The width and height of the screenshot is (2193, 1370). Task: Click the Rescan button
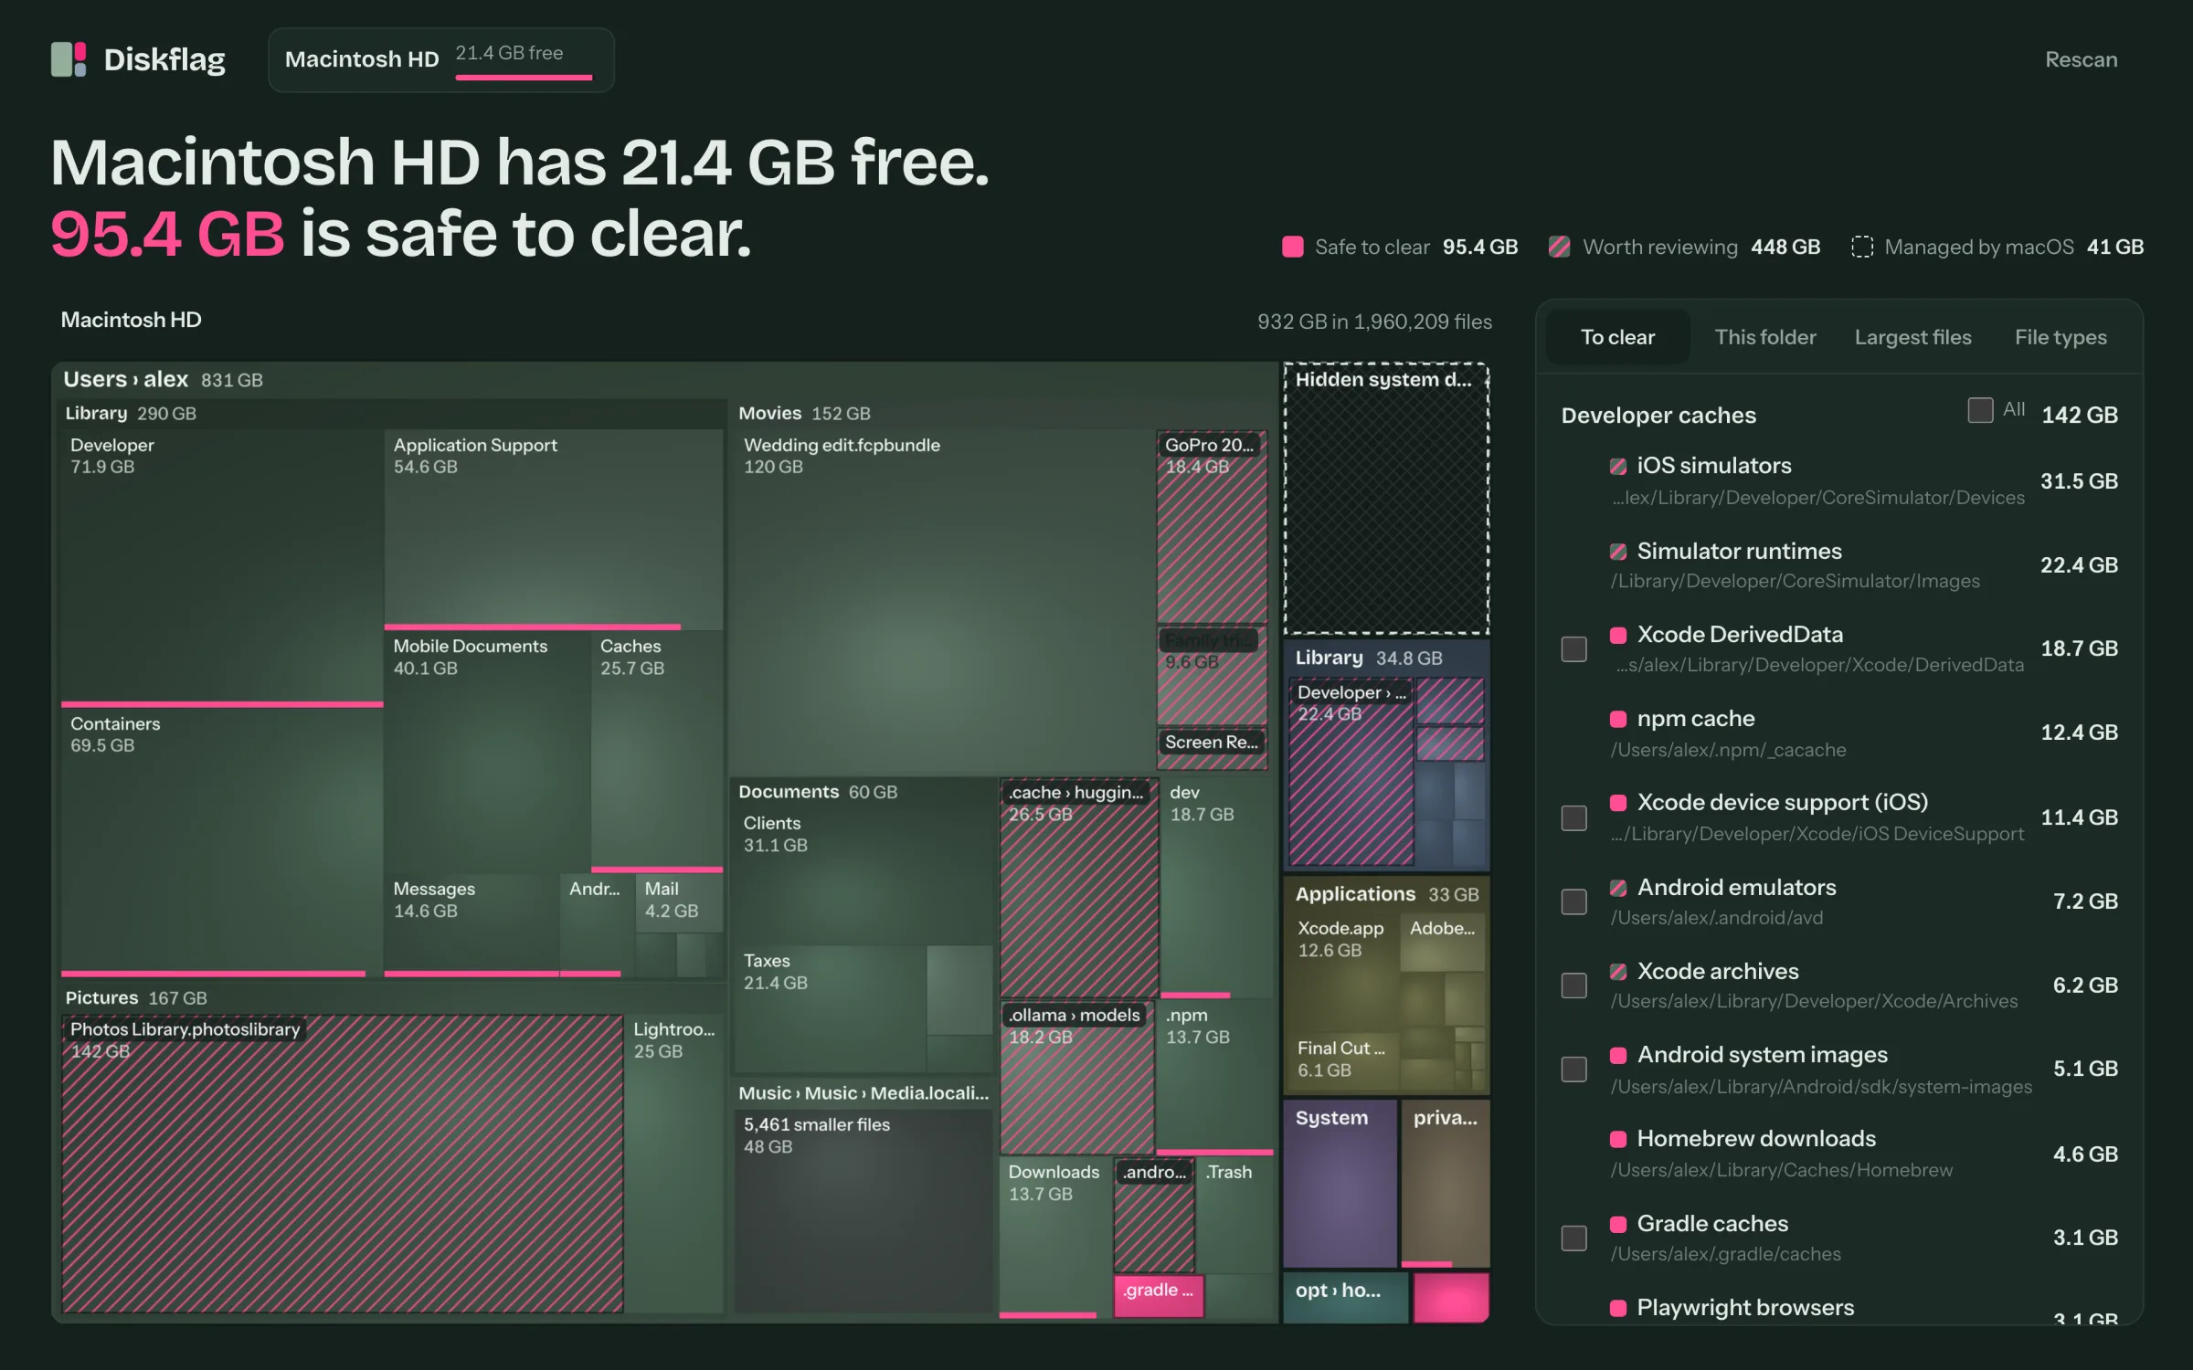point(2081,59)
